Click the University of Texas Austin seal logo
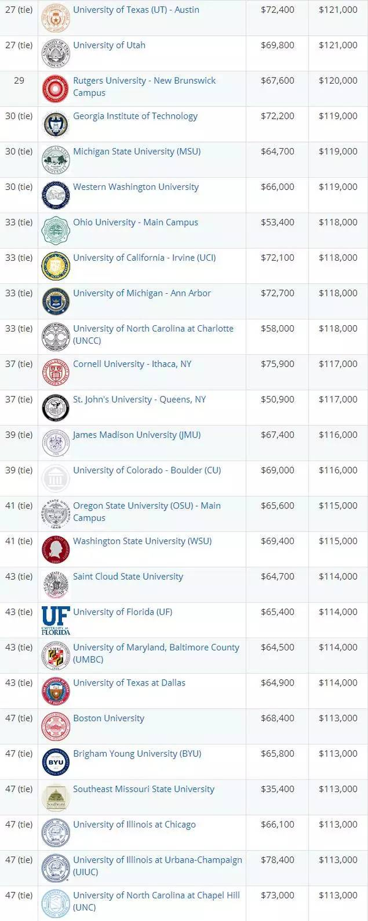 coord(56,18)
